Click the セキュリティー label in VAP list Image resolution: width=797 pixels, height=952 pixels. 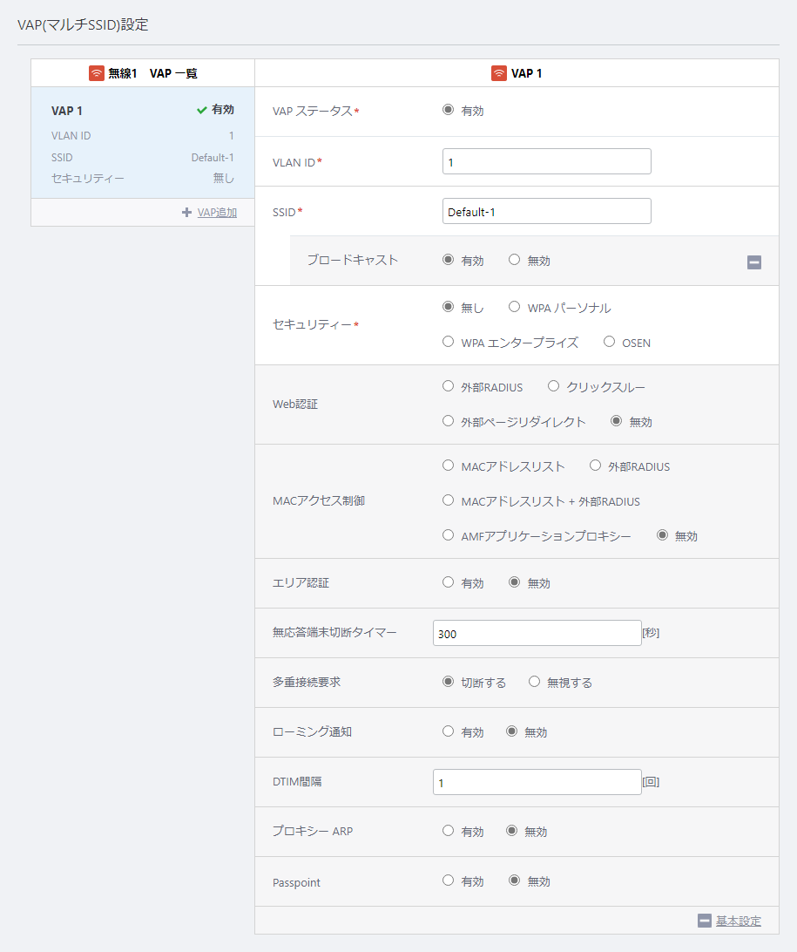point(87,179)
